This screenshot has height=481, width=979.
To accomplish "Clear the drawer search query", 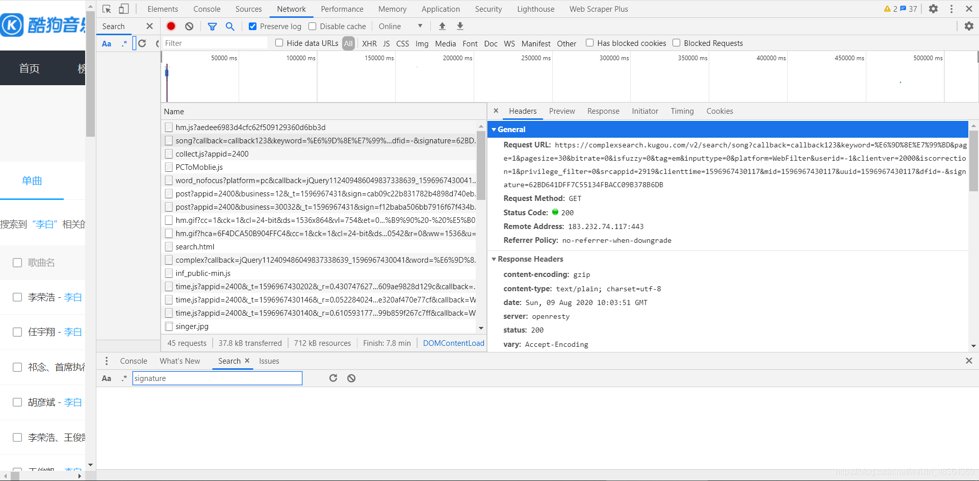I will pyautogui.click(x=351, y=378).
